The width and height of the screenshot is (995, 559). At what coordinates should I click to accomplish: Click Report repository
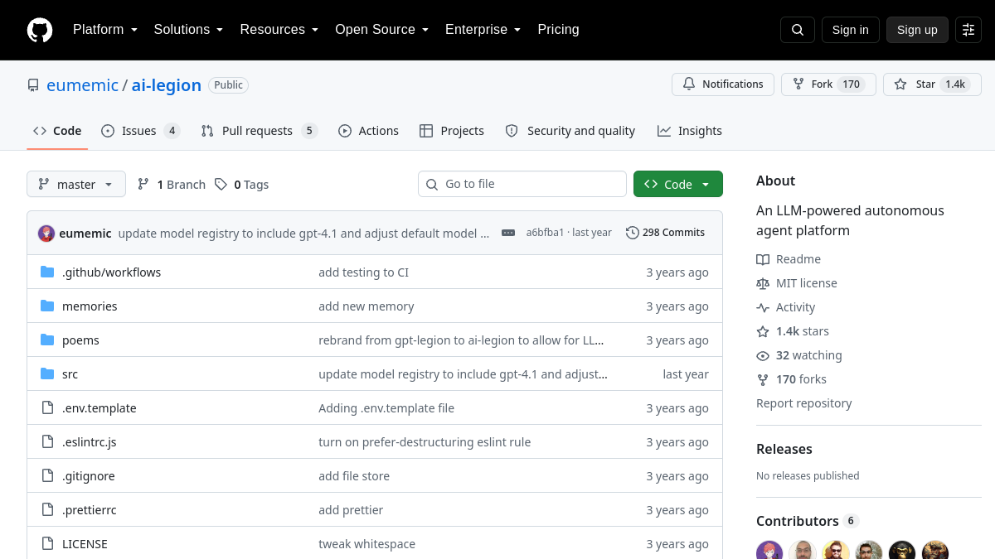(x=803, y=403)
